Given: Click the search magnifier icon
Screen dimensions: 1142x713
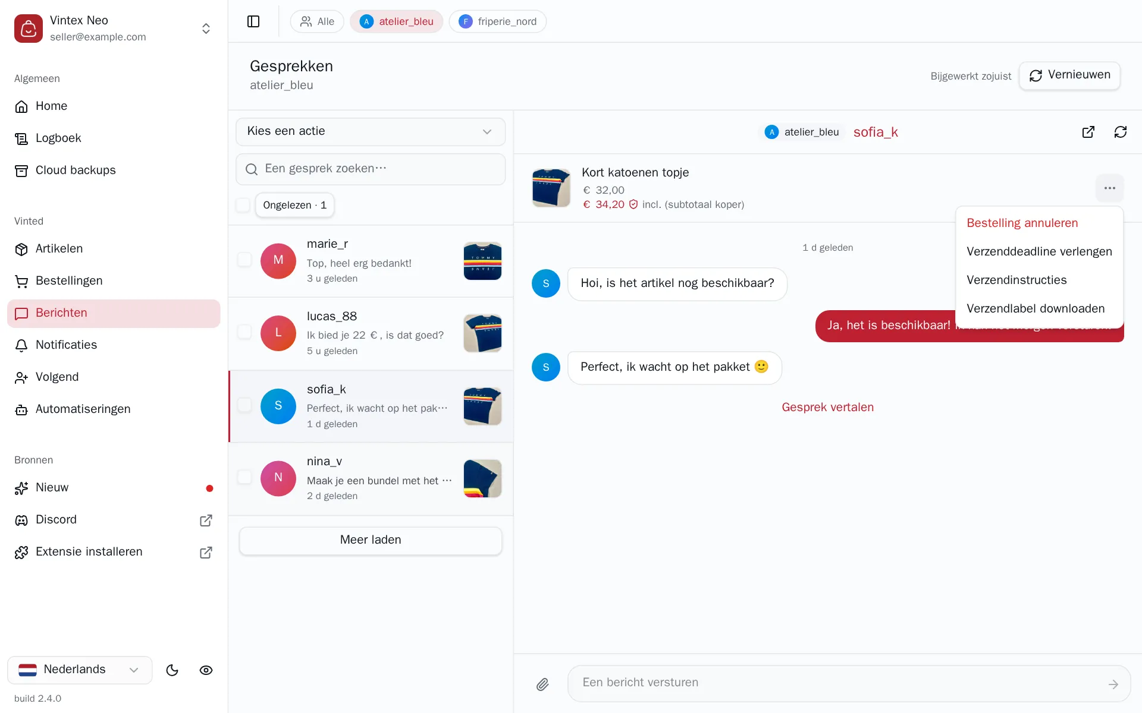Looking at the screenshot, I should [x=252, y=169].
